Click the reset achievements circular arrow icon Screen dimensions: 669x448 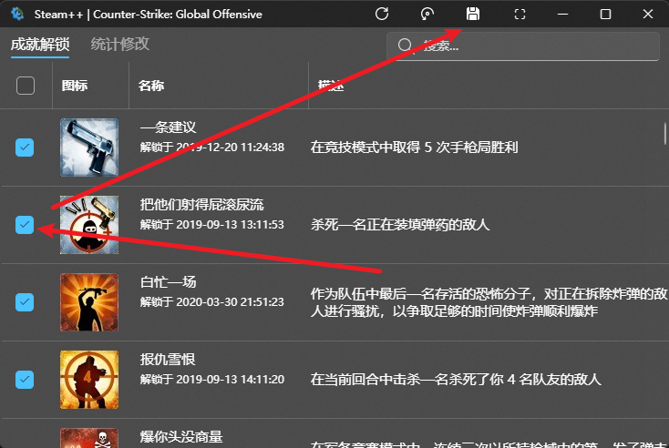point(427,14)
